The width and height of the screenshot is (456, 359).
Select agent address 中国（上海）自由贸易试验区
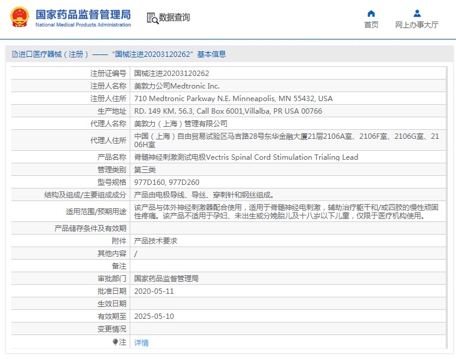click(x=286, y=141)
